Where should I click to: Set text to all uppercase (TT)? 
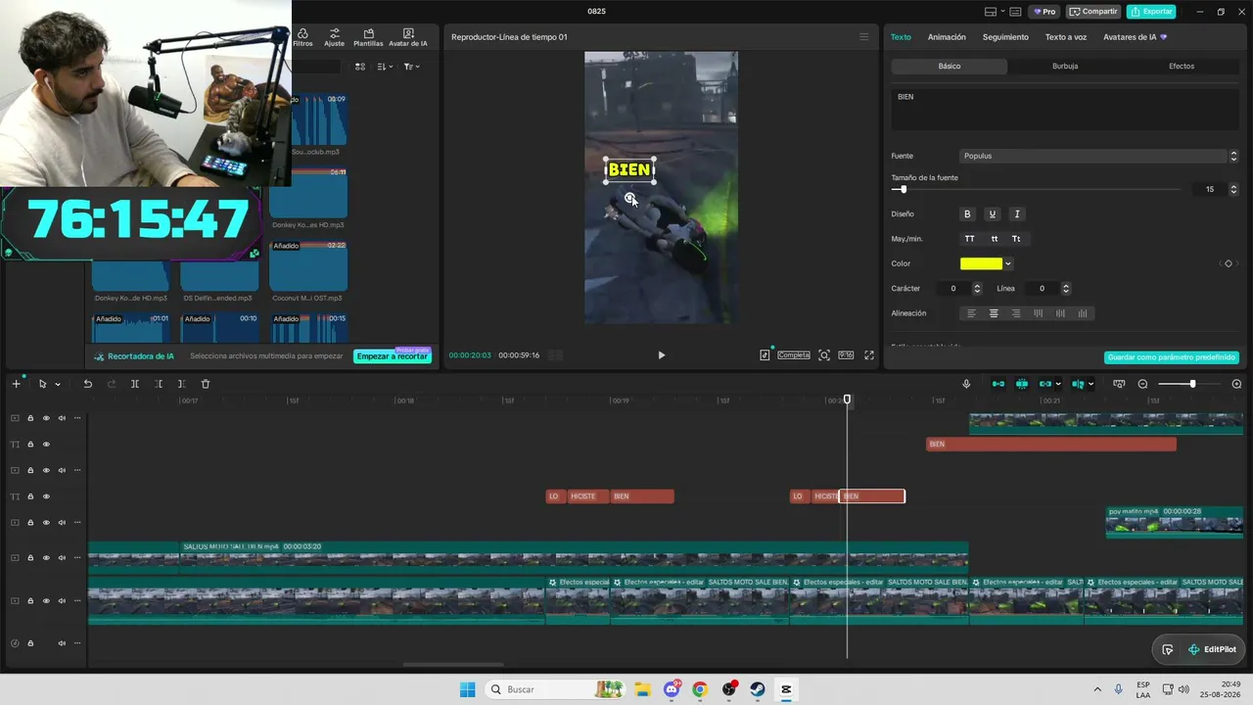point(969,239)
